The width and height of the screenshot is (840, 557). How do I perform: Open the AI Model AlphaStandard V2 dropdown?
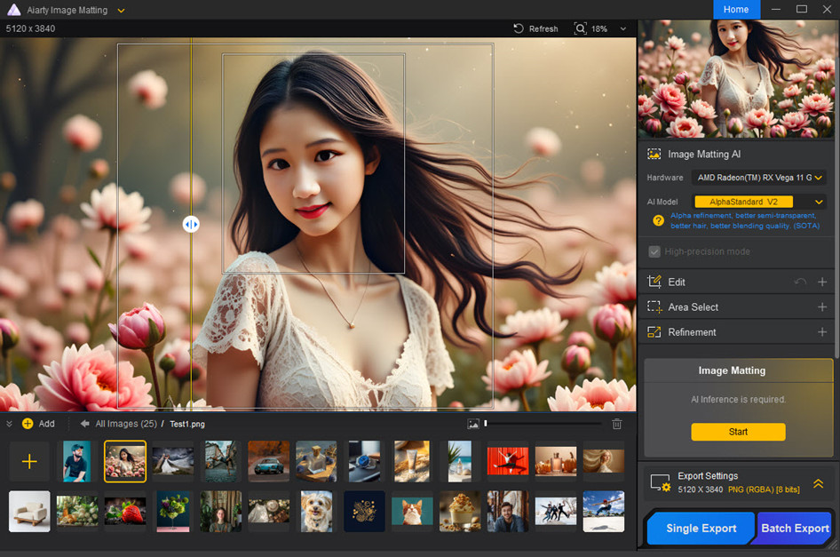pyautogui.click(x=759, y=202)
